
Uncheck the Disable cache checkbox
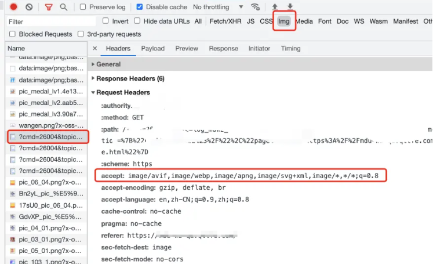click(x=140, y=7)
